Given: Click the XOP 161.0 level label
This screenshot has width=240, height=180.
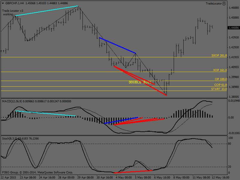Looking at the screenshot, I should coord(220,70).
